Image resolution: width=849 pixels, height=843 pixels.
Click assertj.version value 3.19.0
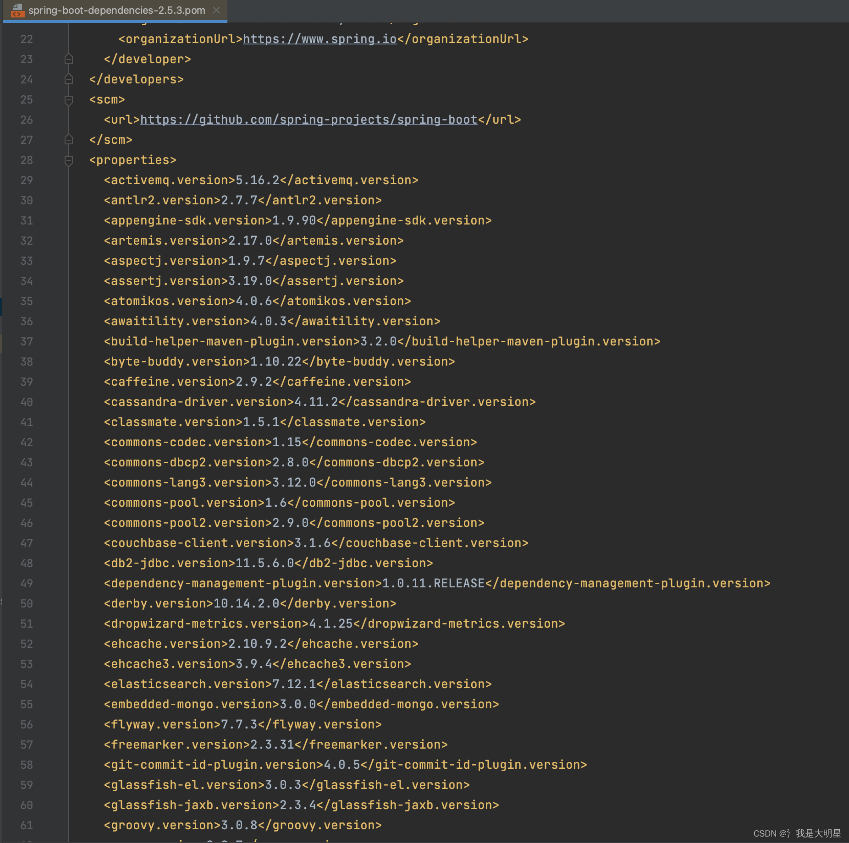(250, 281)
